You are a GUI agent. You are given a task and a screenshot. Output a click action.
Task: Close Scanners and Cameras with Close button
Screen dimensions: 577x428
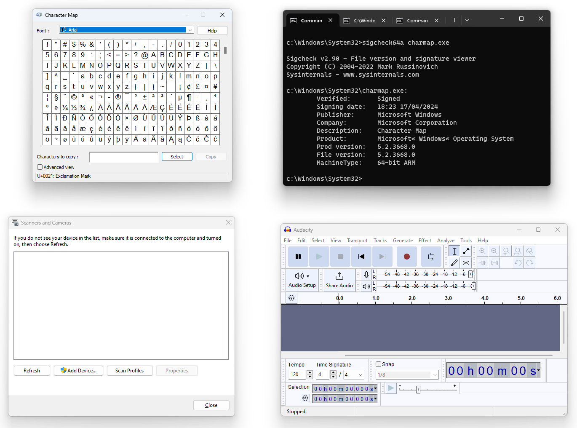point(211,405)
